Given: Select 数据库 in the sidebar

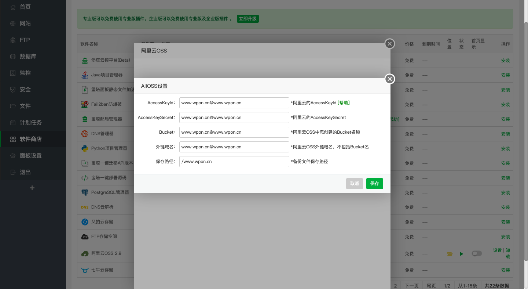Looking at the screenshot, I should 33,57.
